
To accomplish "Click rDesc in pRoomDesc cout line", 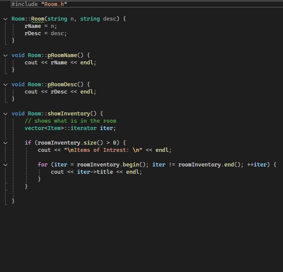I will click(59, 92).
